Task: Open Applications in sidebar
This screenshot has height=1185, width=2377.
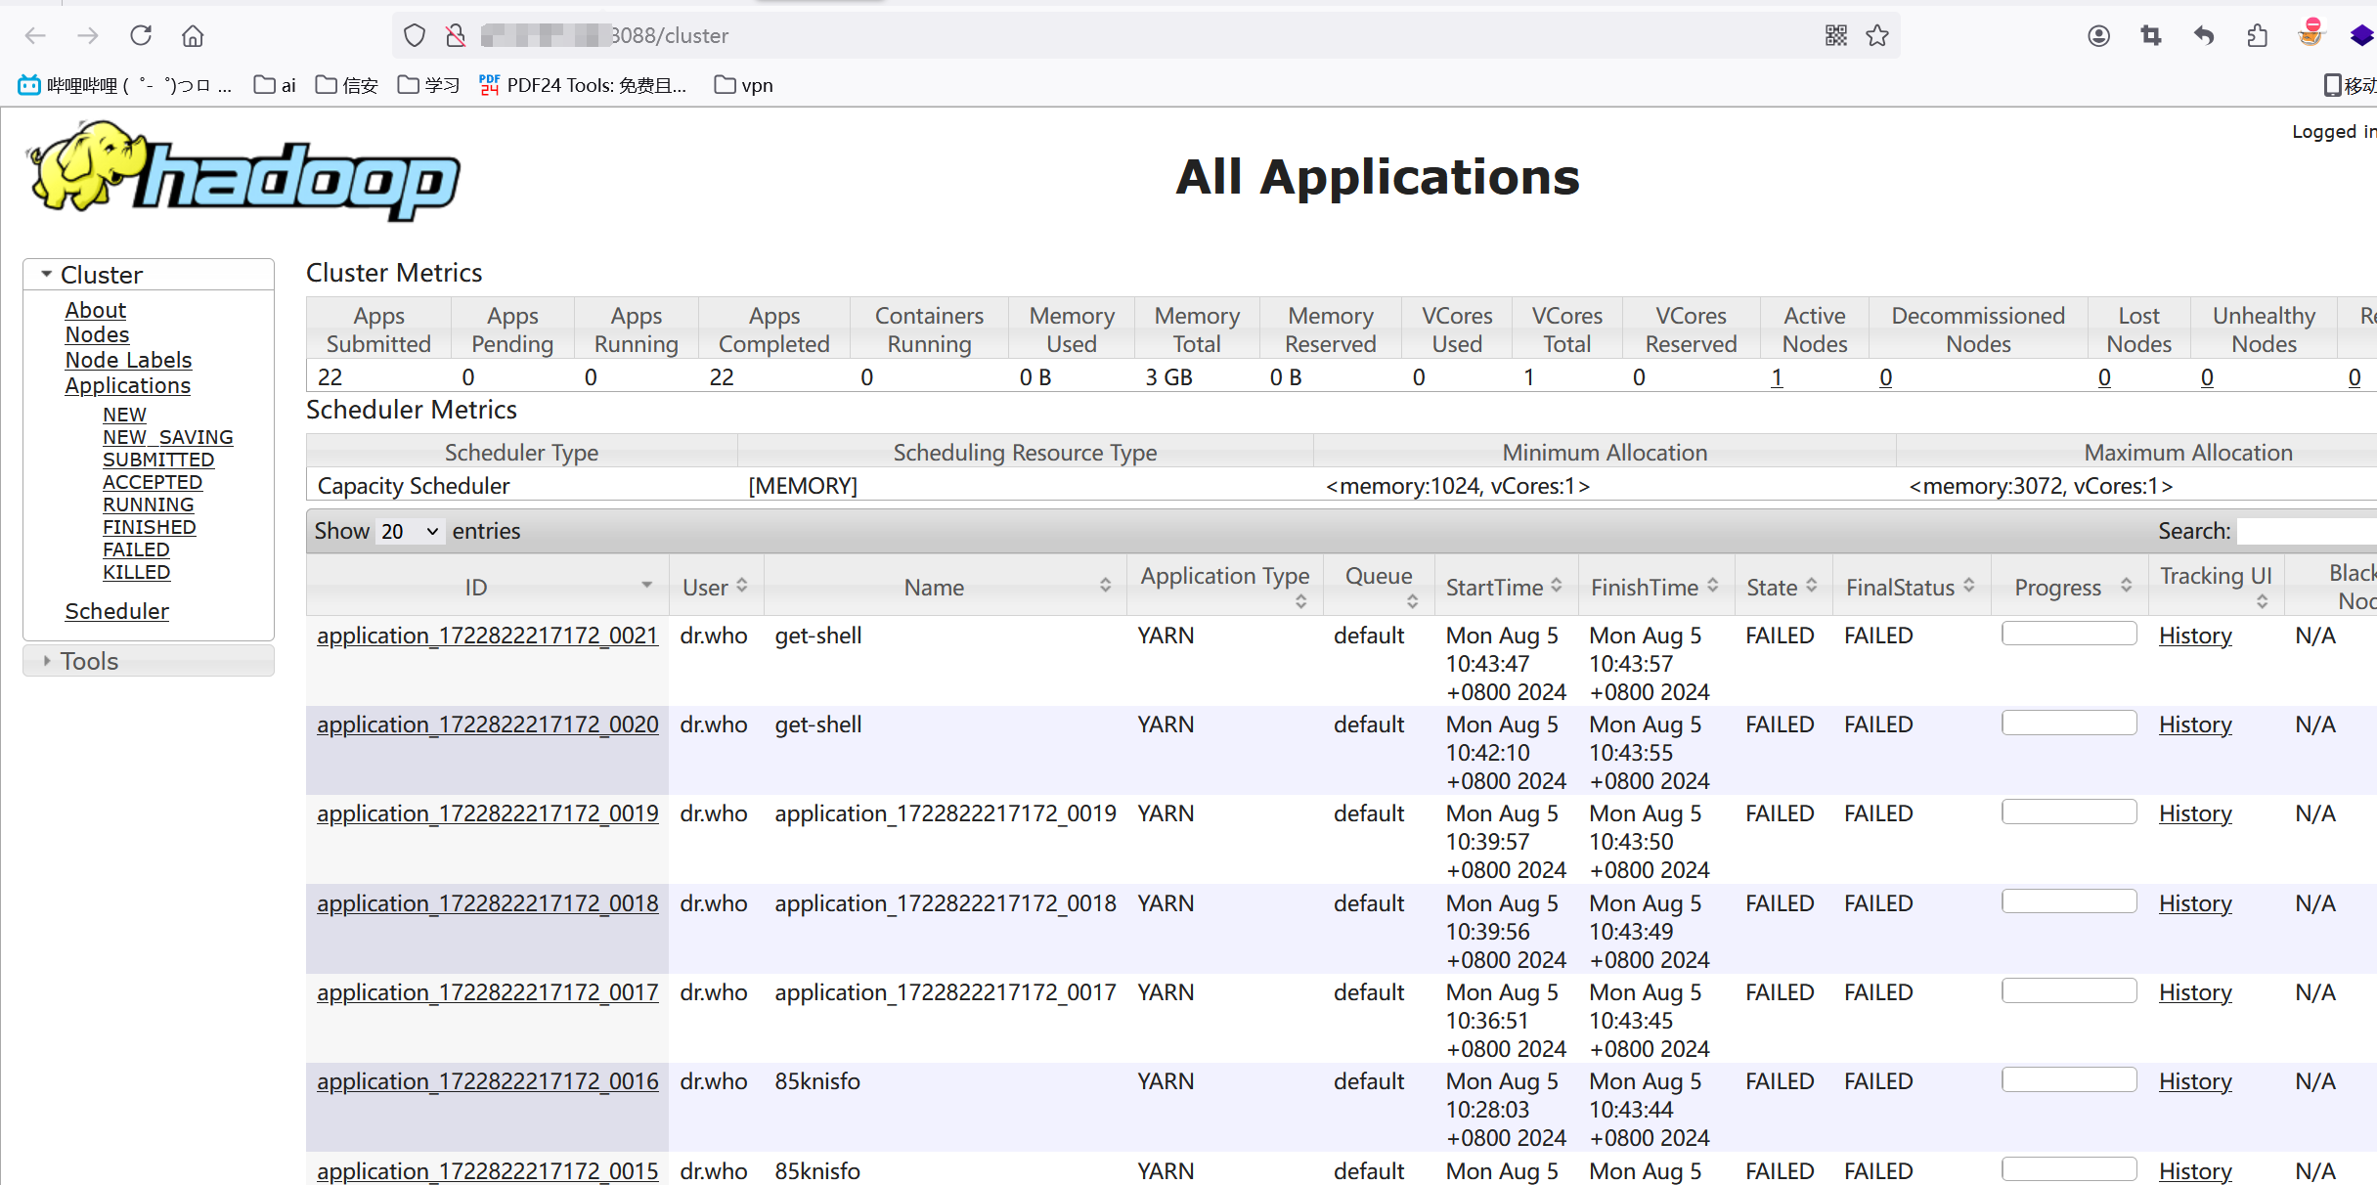Action: pos(128,385)
